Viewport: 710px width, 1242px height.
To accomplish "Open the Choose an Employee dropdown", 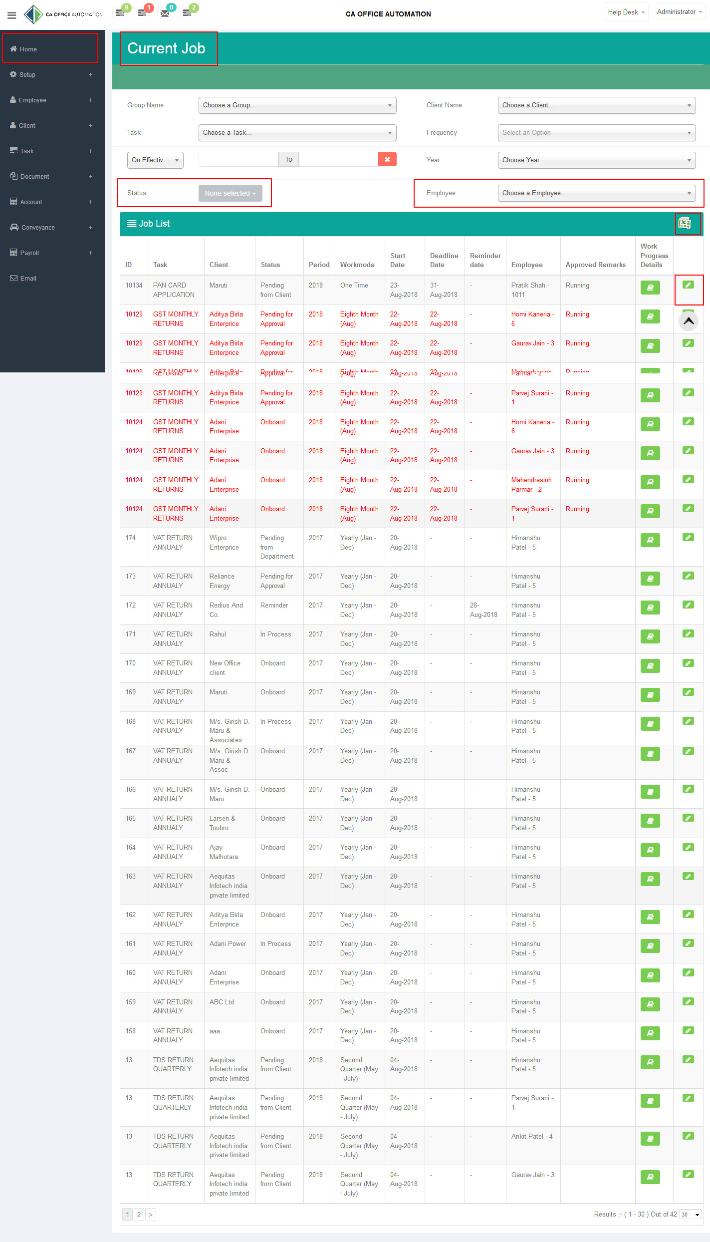I will pos(597,193).
